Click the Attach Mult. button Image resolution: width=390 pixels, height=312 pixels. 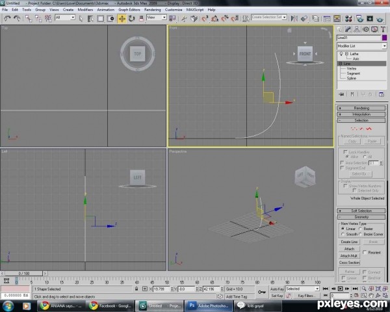349,255
